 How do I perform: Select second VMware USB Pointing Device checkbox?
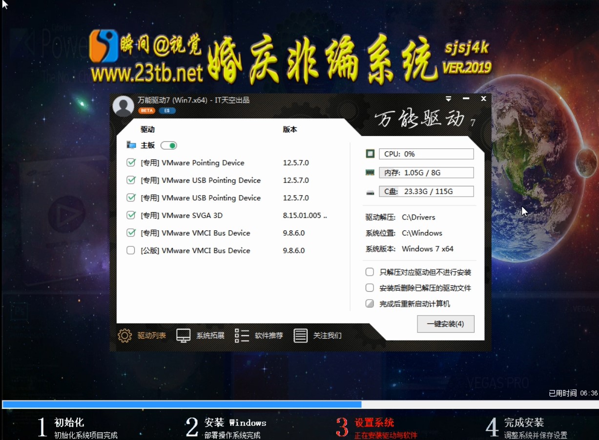click(x=131, y=198)
